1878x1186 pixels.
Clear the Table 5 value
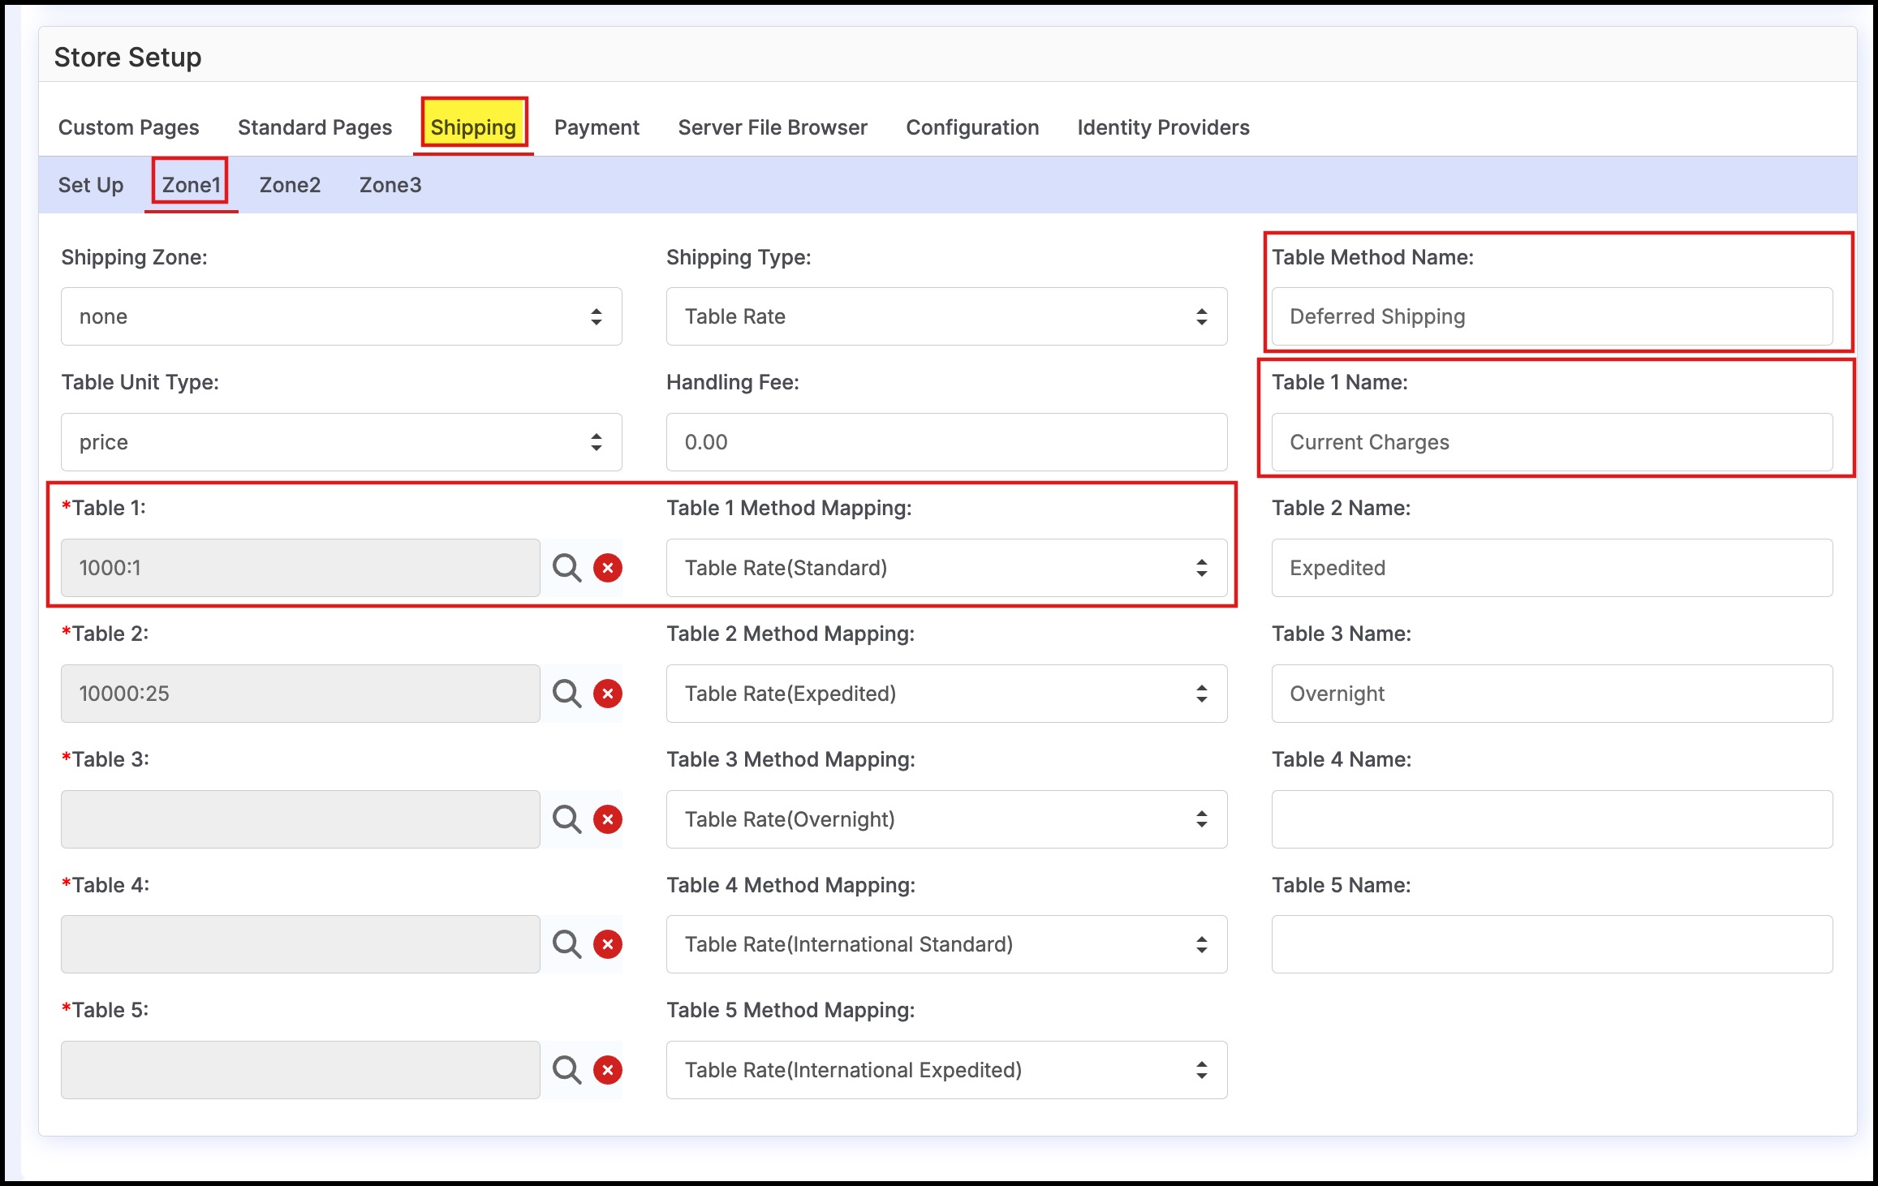coord(608,1070)
